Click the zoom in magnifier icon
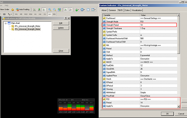187x118 pixels. point(50,10)
